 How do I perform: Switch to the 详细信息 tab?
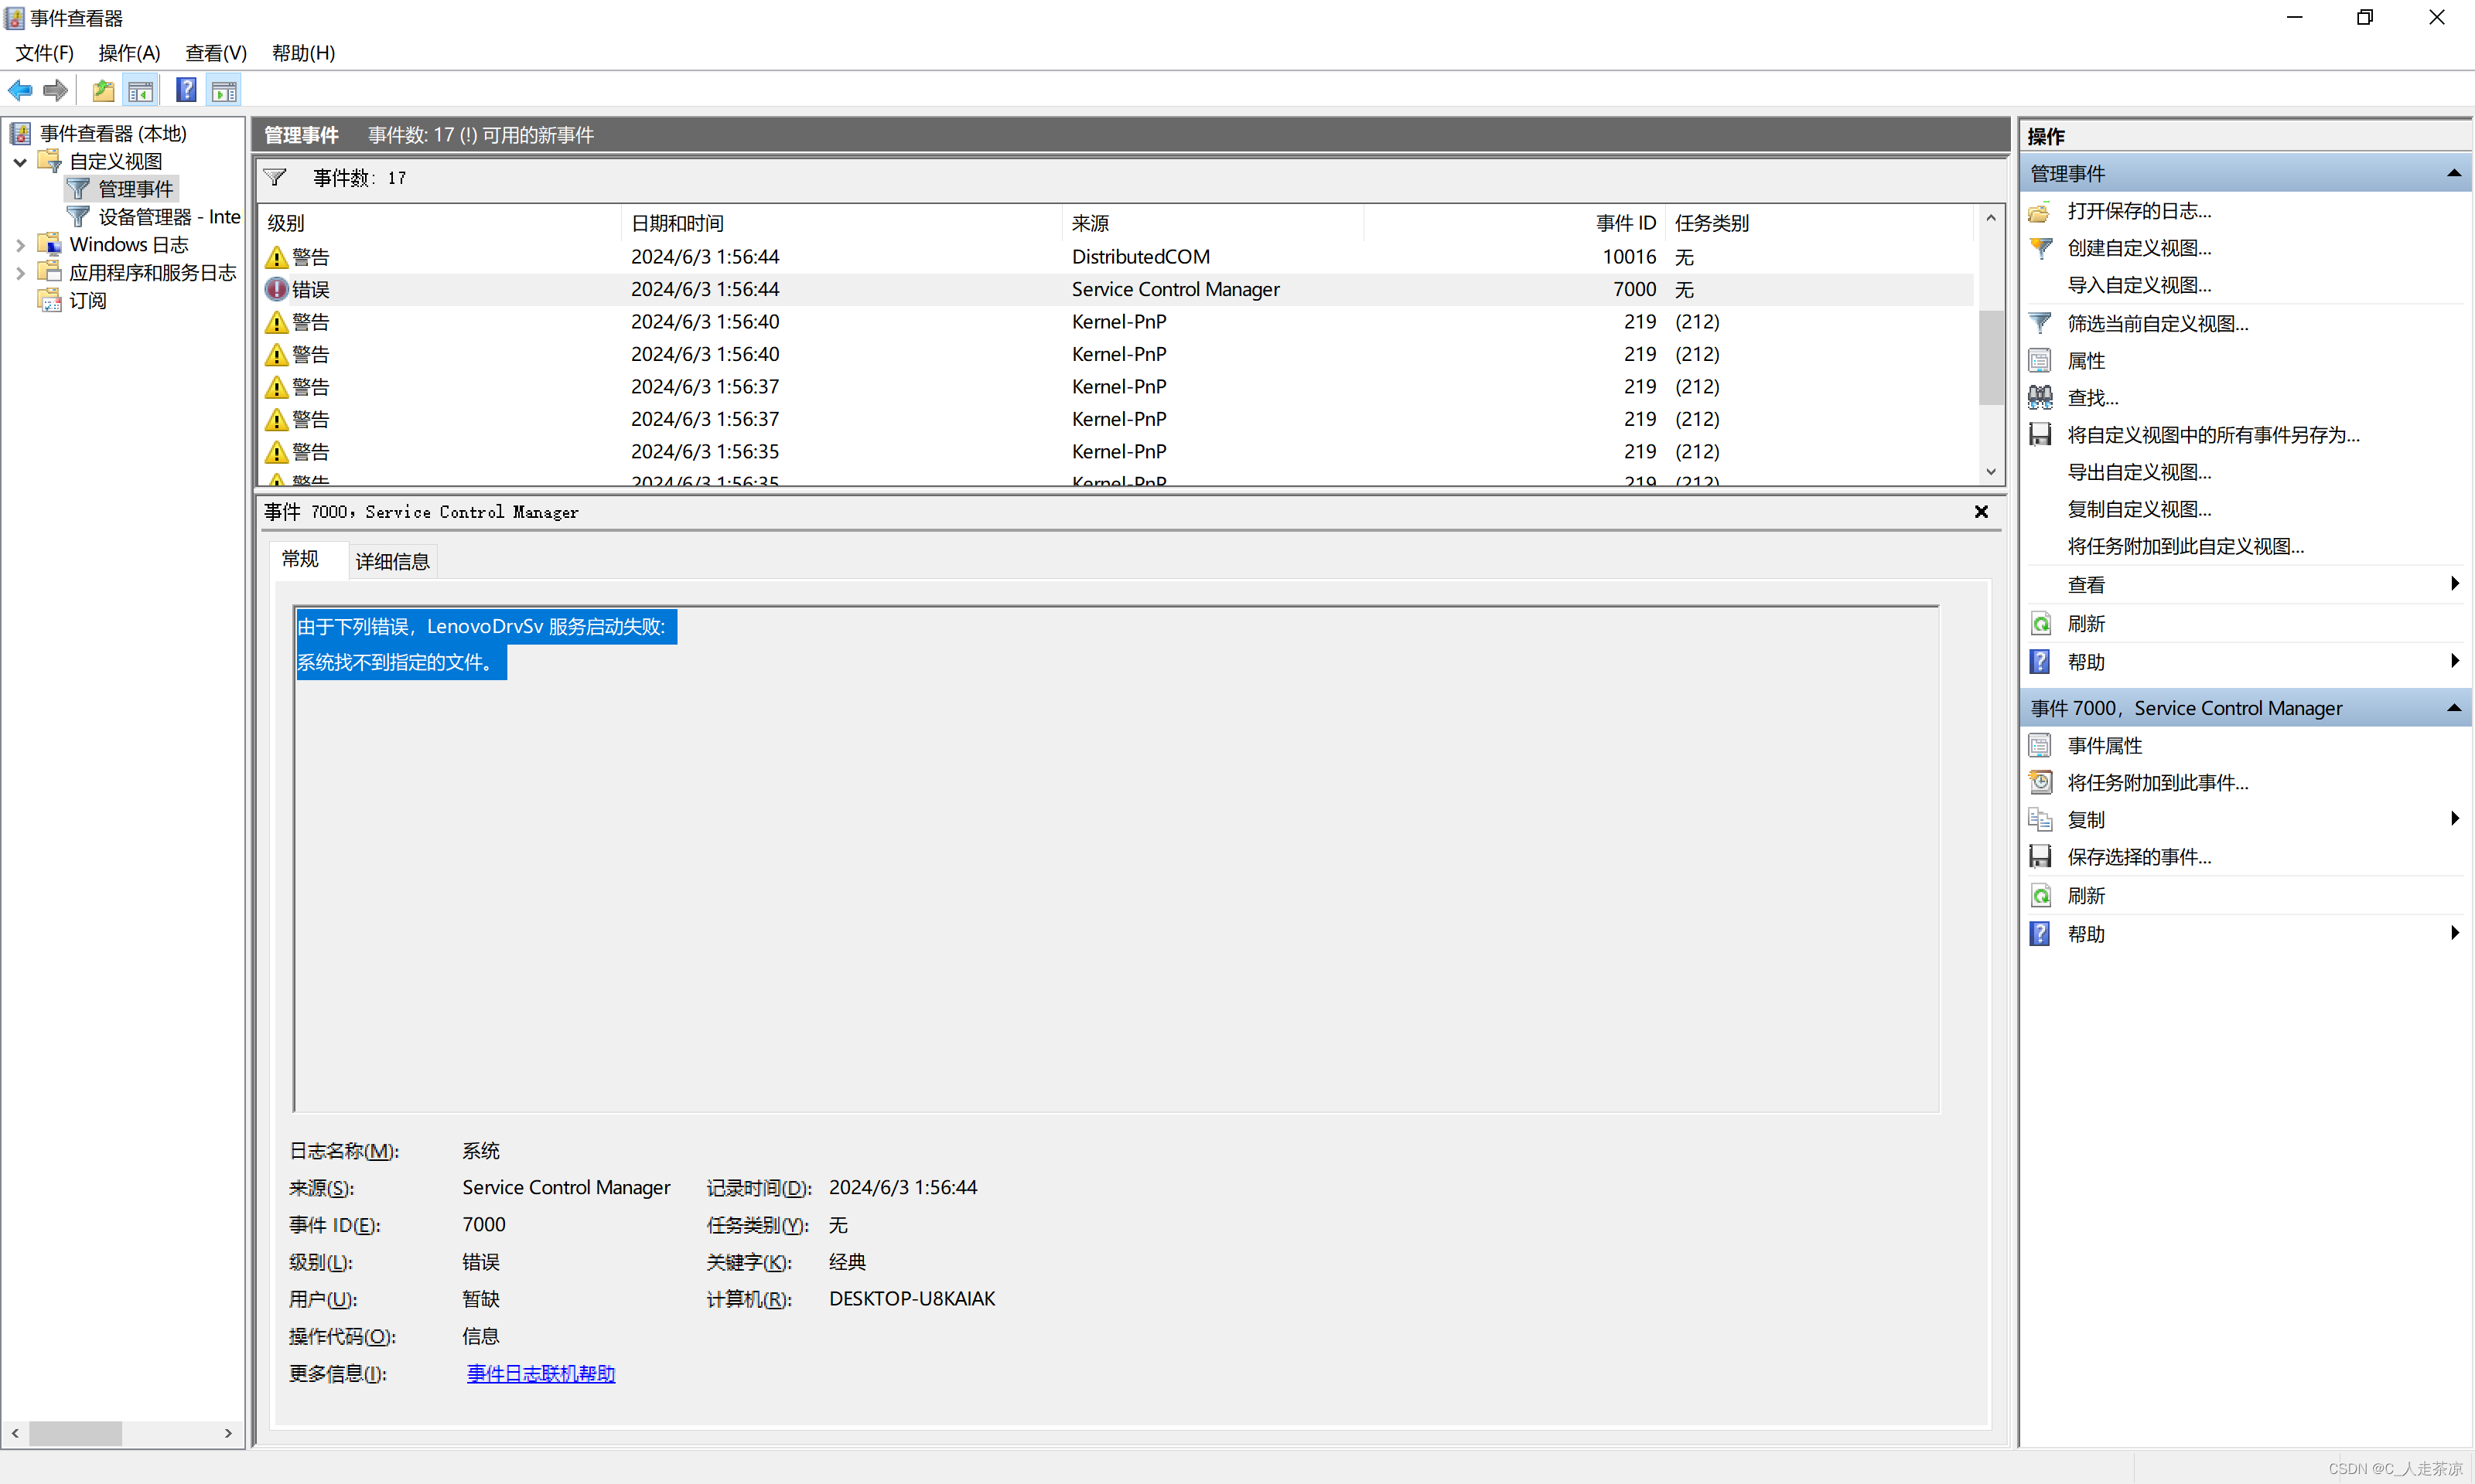click(392, 562)
